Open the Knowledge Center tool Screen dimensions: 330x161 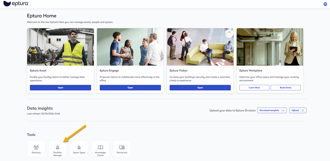point(100,149)
